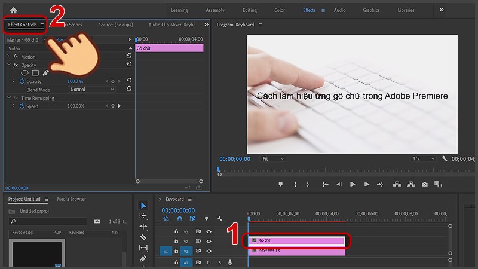
Task: Open Fit zoom level dropdown
Action: coord(273,159)
